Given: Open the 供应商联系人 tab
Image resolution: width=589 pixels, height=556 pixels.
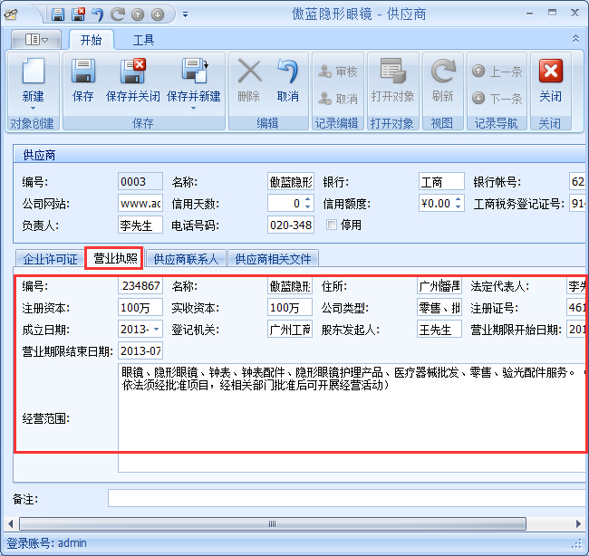Looking at the screenshot, I should [186, 259].
